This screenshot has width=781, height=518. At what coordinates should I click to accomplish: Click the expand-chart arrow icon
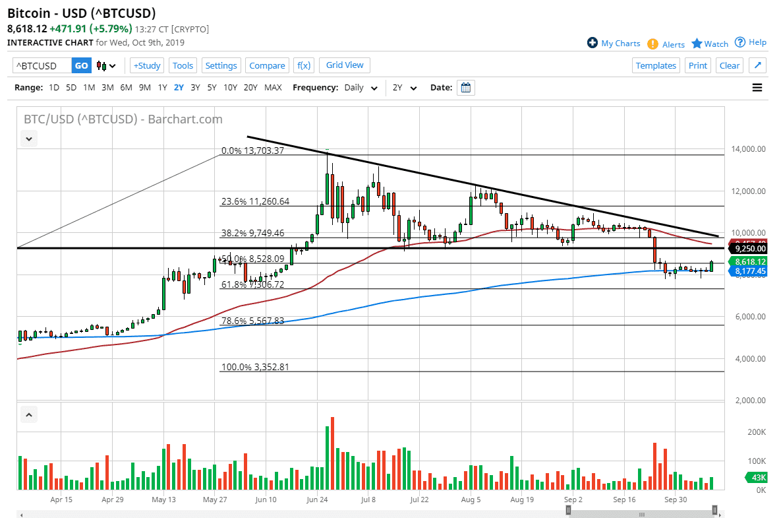tap(757, 65)
